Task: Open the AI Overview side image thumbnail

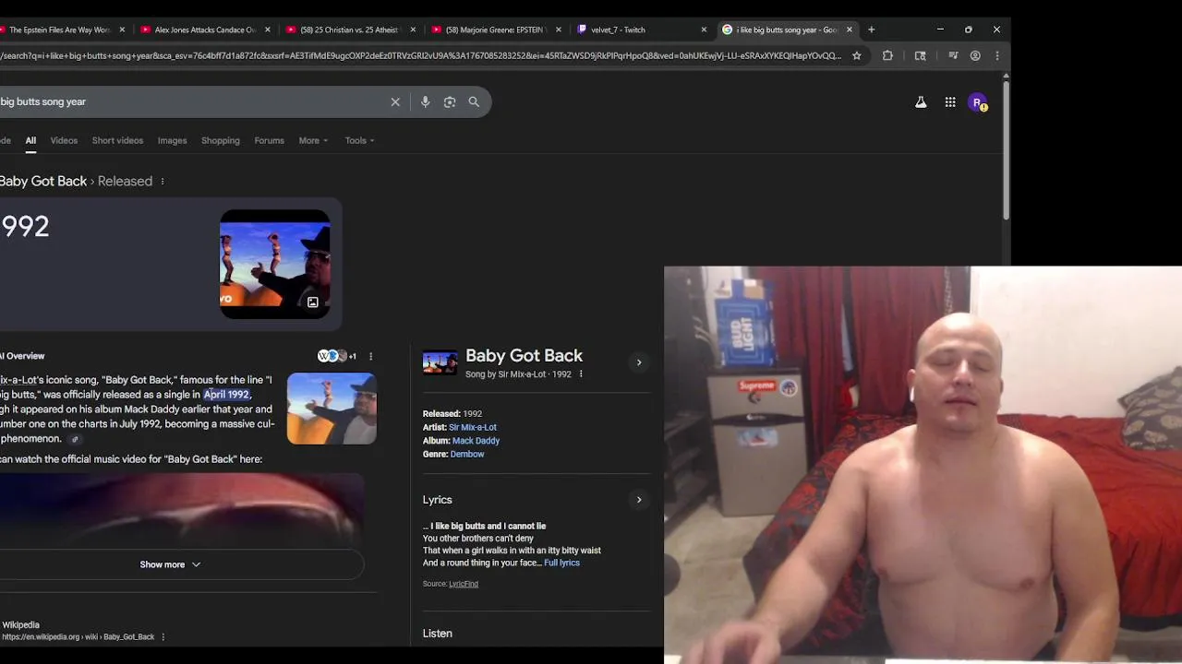Action: pyautogui.click(x=332, y=409)
